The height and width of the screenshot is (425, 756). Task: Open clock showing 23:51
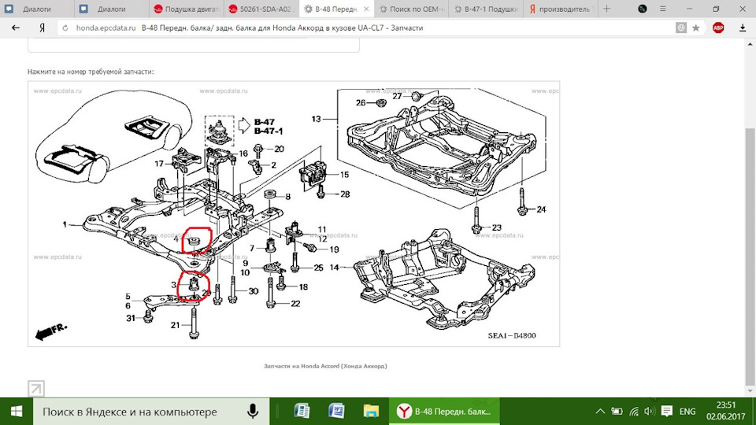pos(726,412)
